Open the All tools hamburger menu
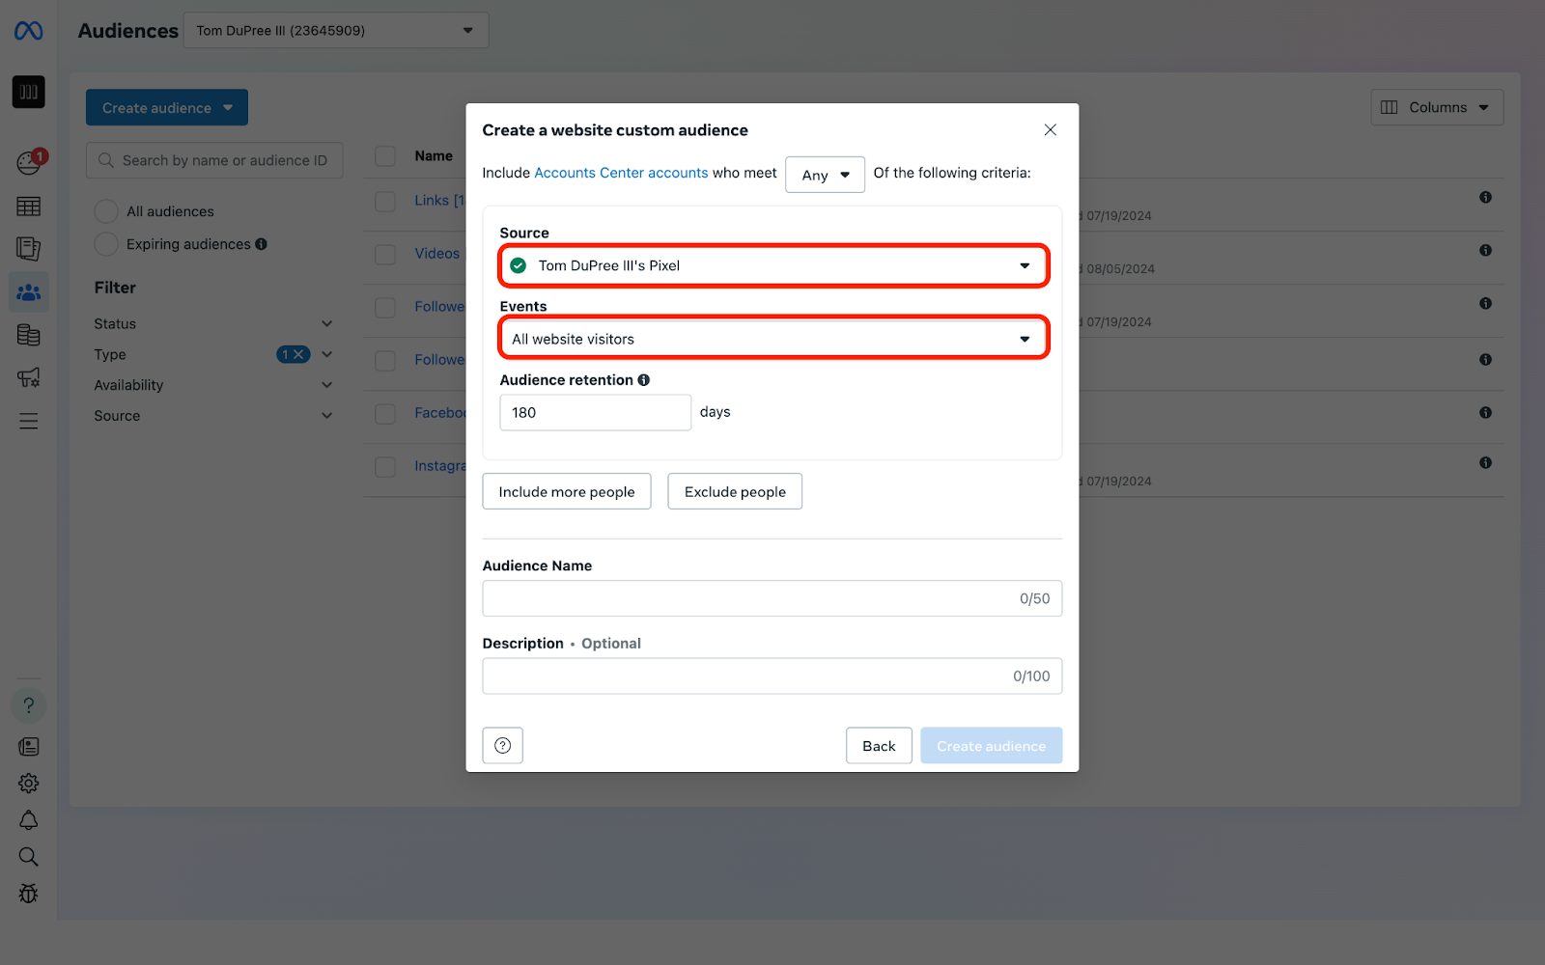The image size is (1545, 965). tap(28, 421)
